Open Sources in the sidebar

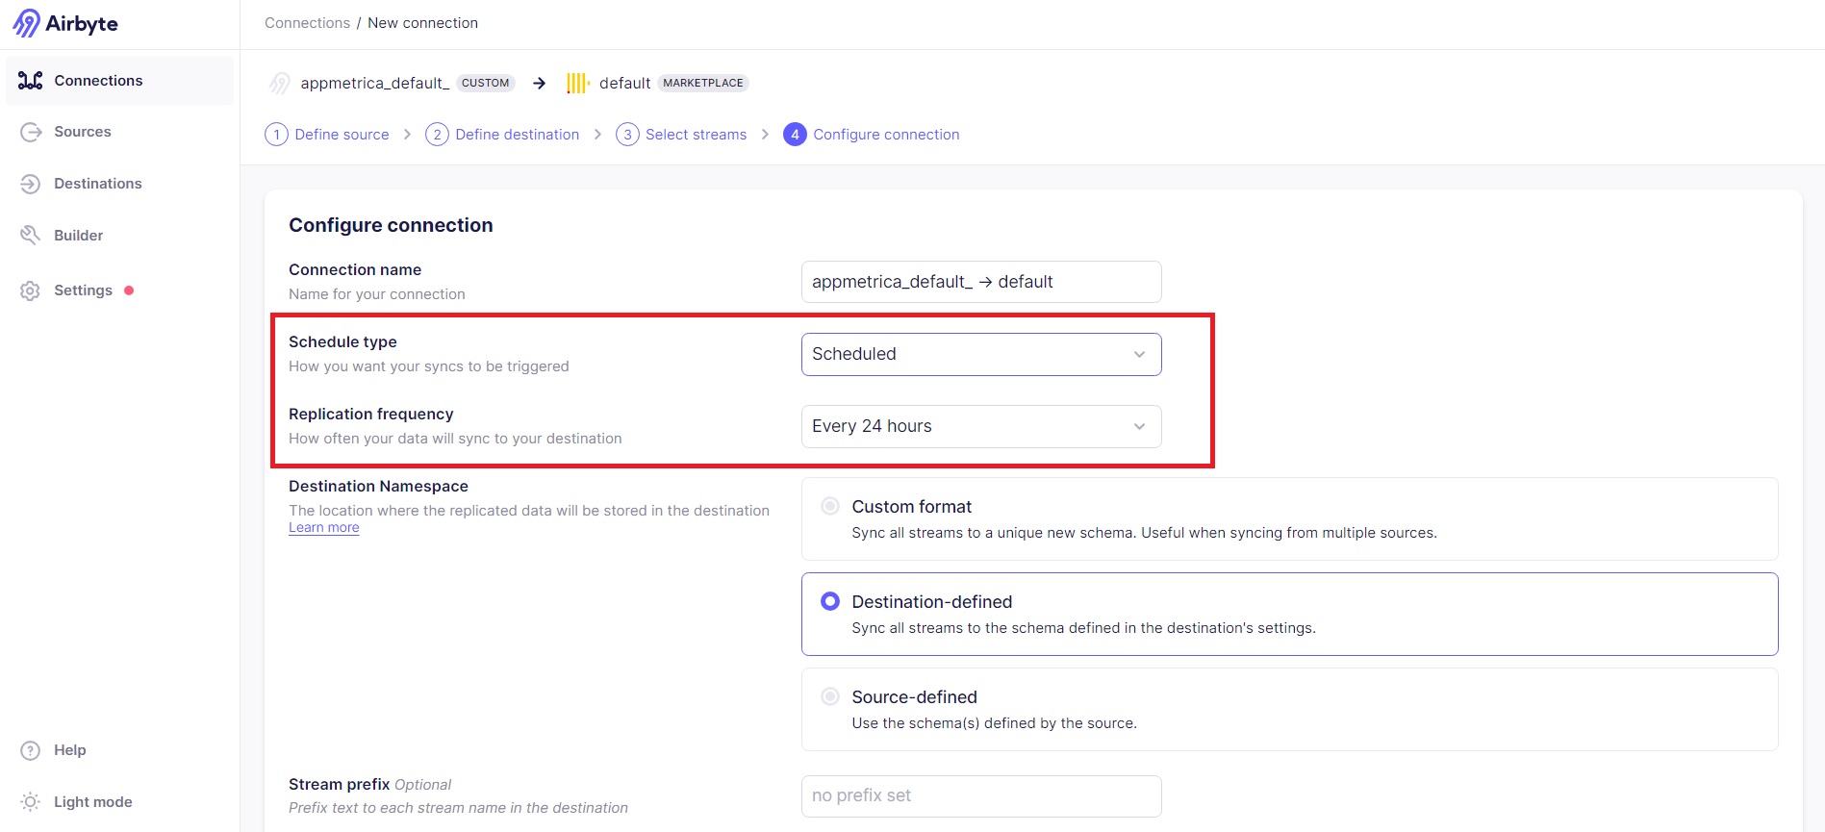point(119,132)
